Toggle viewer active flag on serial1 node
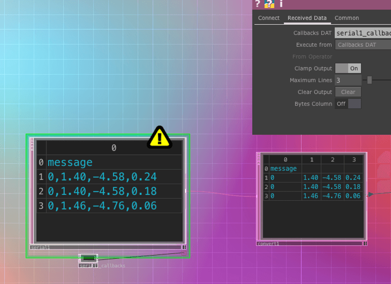 pyautogui.click(x=184, y=247)
